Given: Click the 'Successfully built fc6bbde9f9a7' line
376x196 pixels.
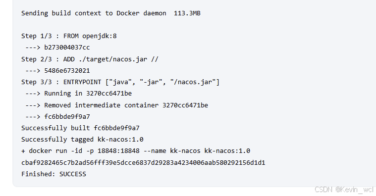Looking at the screenshot, I should (x=80, y=128).
